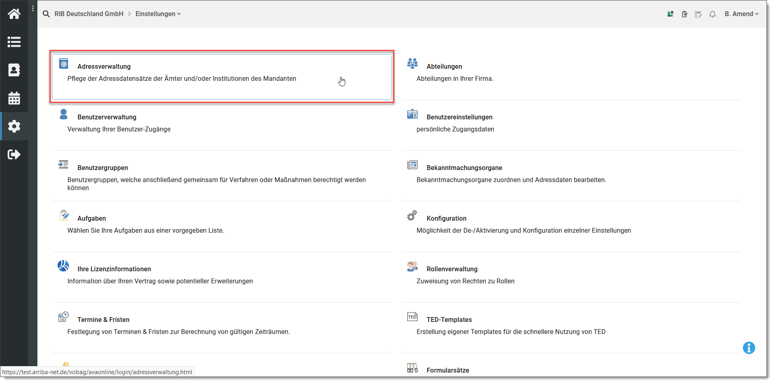
Task: Click 'Benutzergruppen, welche anschließend' description
Action: click(x=216, y=184)
